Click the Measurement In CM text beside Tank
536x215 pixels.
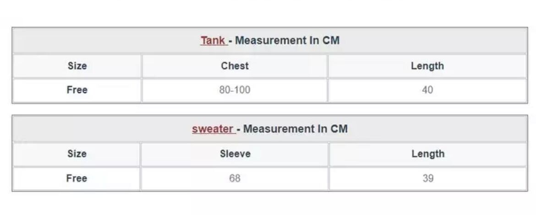pyautogui.click(x=287, y=40)
